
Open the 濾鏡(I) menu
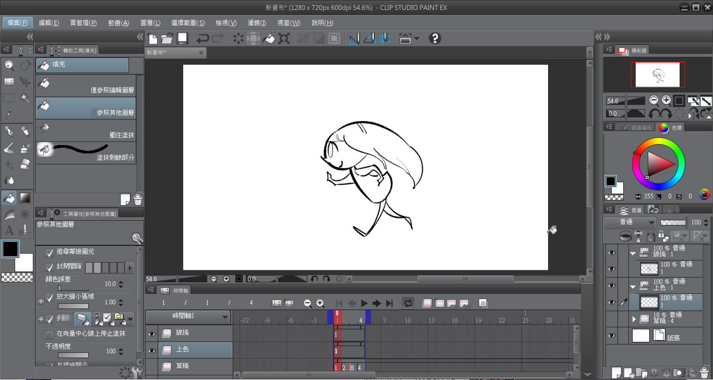click(x=256, y=23)
